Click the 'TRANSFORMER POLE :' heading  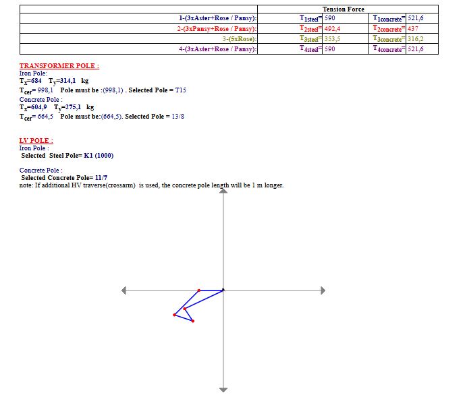(x=59, y=66)
